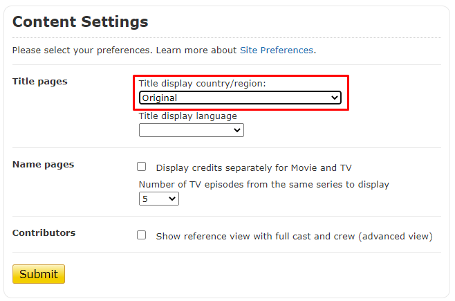Screen dimensions: 455x301
Task: Open the Title display country/region dropdown
Action: pos(239,98)
